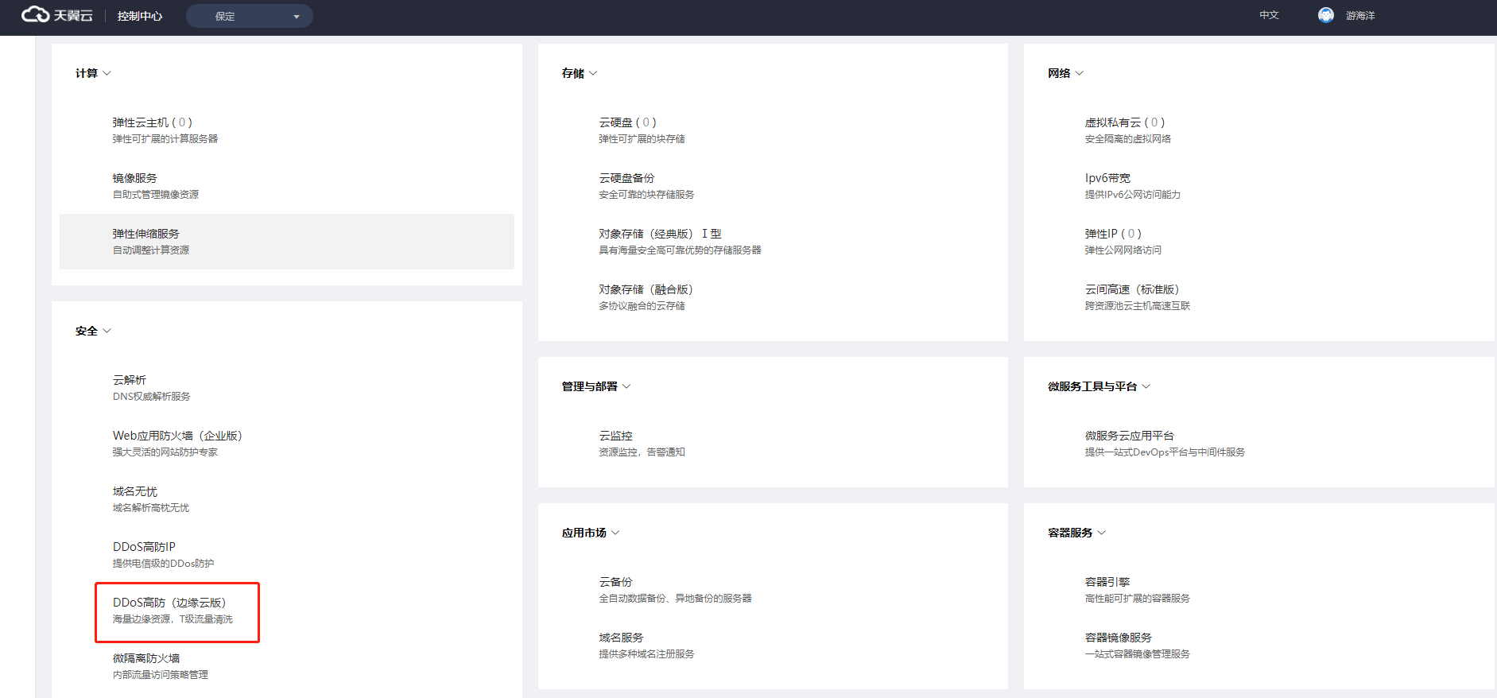Open the user avatar icon

click(1325, 15)
